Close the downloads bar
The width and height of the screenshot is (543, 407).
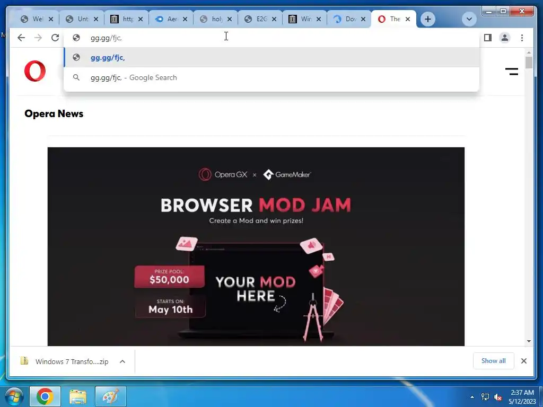[523, 361]
